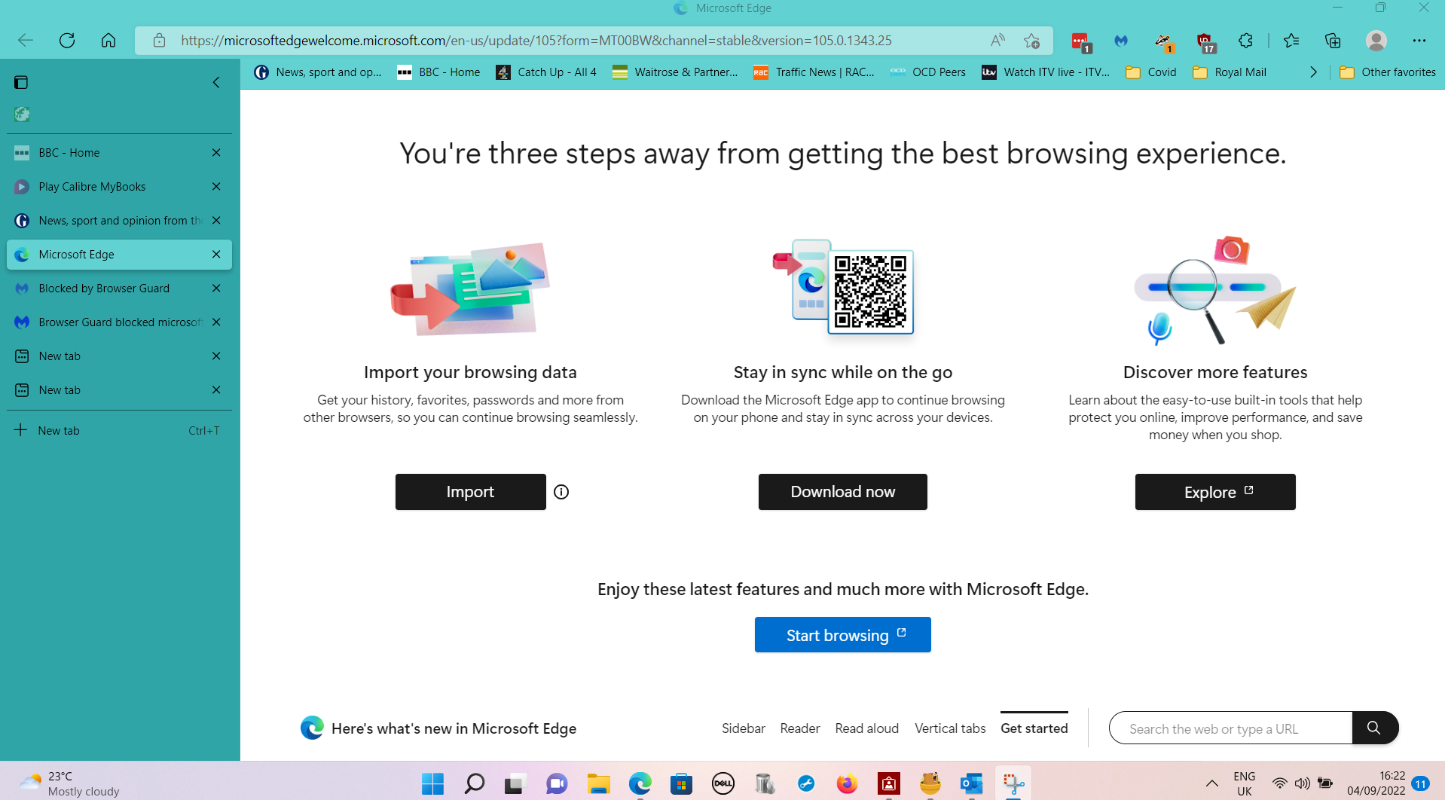Image resolution: width=1445 pixels, height=800 pixels.
Task: Open the Extensions puzzle icon
Action: pyautogui.click(x=1245, y=41)
